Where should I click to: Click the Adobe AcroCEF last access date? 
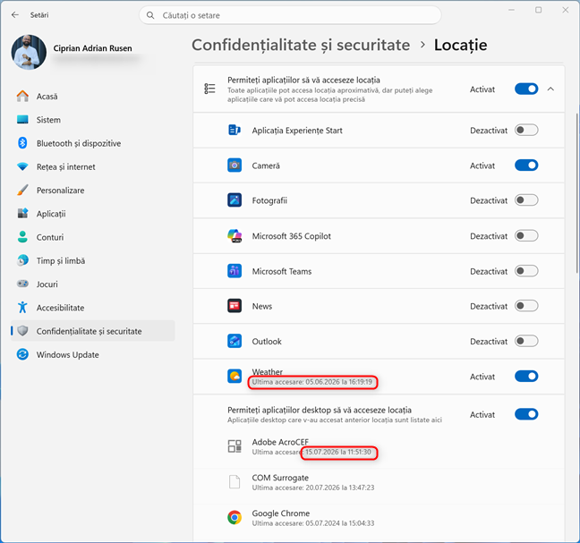(x=338, y=452)
